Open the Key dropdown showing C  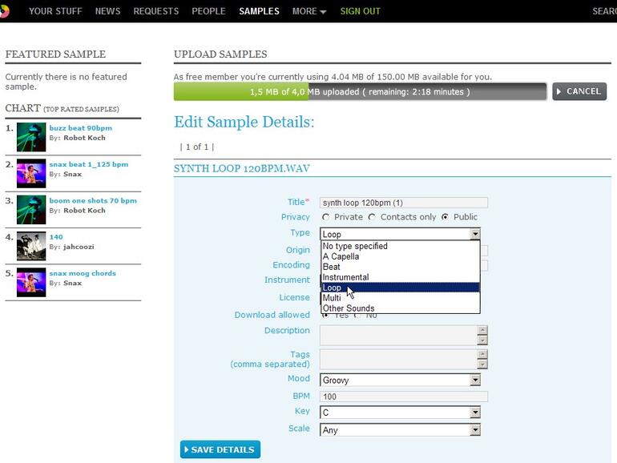[x=400, y=413]
